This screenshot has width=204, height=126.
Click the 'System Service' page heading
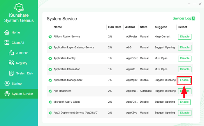point(62,19)
